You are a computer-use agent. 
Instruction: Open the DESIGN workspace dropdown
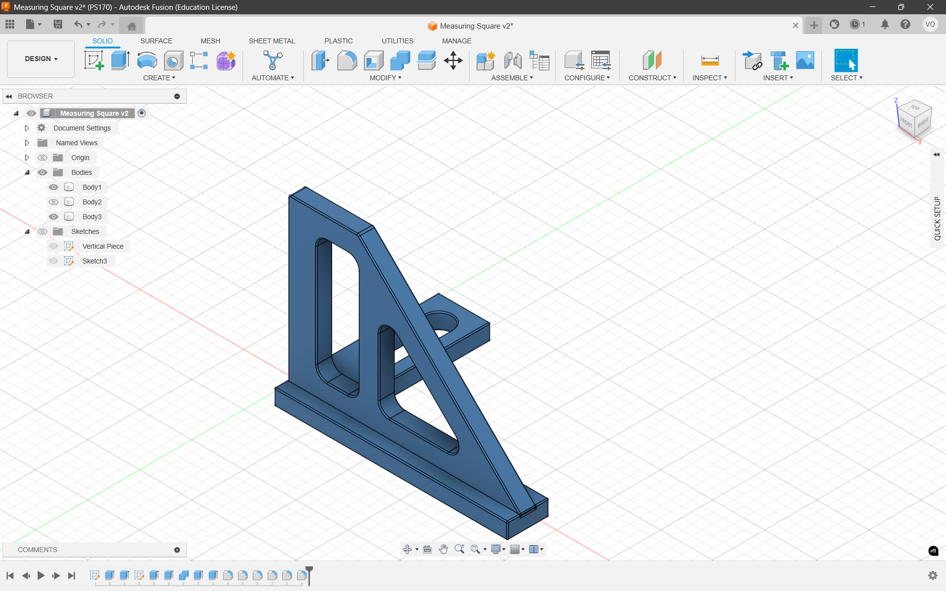pyautogui.click(x=41, y=59)
